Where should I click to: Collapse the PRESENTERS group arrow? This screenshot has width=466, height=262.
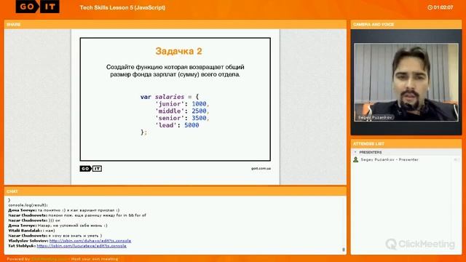(355, 152)
